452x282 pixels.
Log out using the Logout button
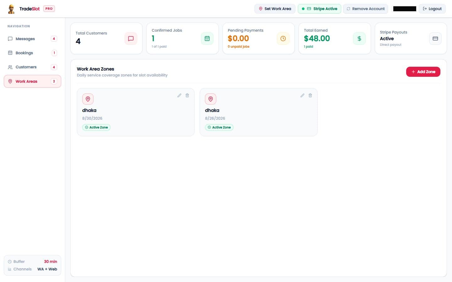coord(432,9)
